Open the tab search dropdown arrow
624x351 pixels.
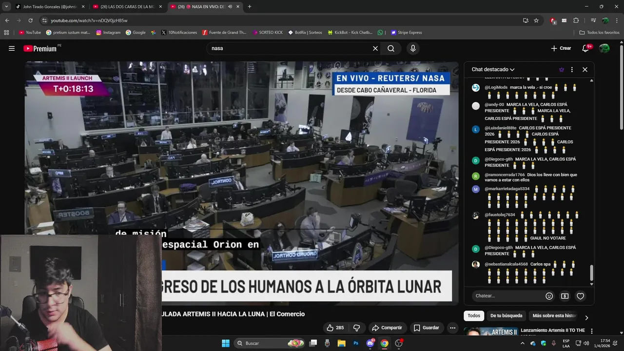point(6,6)
